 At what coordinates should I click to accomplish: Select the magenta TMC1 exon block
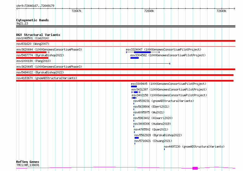pos(195,168)
